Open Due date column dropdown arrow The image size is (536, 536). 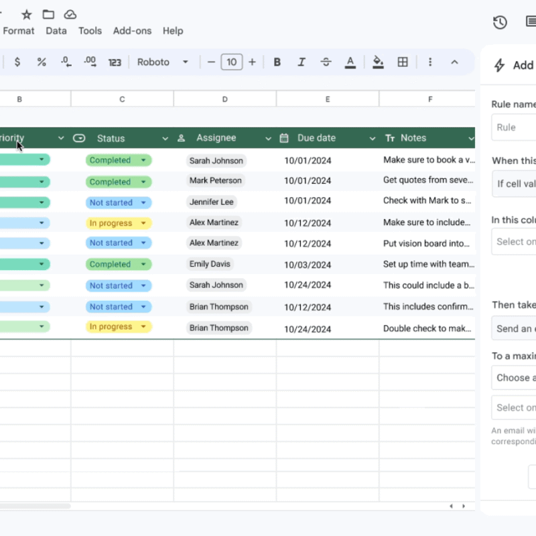(x=373, y=139)
